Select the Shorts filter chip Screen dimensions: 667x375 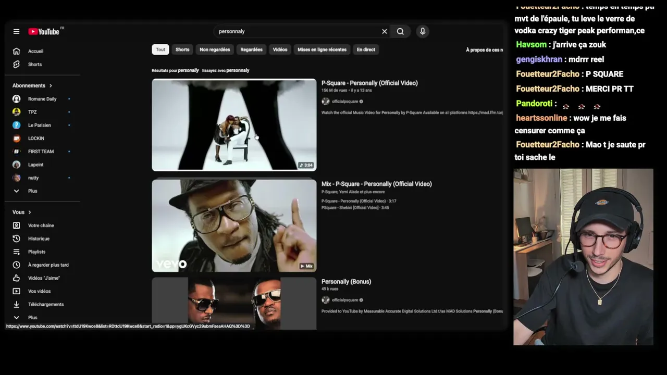[182, 49]
